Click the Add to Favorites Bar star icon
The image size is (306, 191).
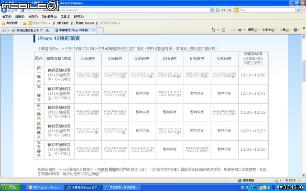click(x=24, y=23)
